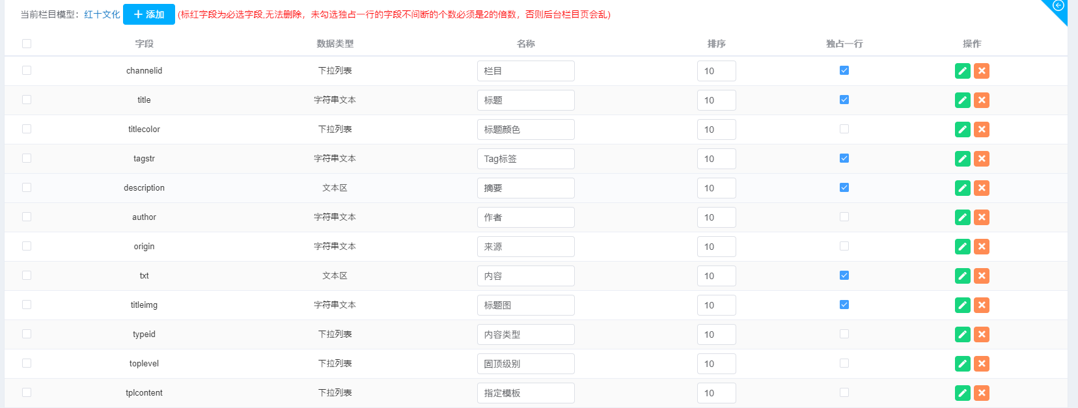Click the 标题颜色 name input
1078x408 pixels.
click(x=526, y=129)
